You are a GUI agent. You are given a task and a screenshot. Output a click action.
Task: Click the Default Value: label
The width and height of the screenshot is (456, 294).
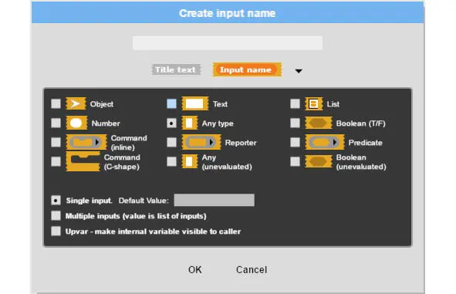(x=144, y=201)
